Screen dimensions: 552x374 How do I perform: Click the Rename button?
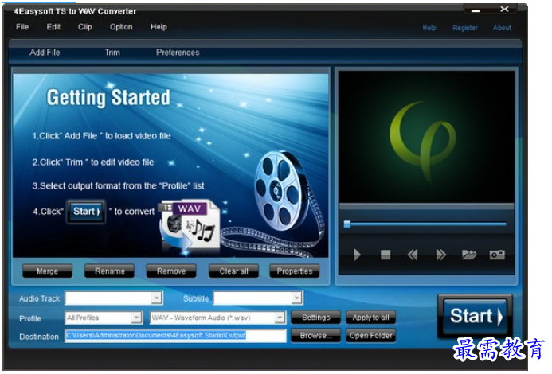coord(109,271)
